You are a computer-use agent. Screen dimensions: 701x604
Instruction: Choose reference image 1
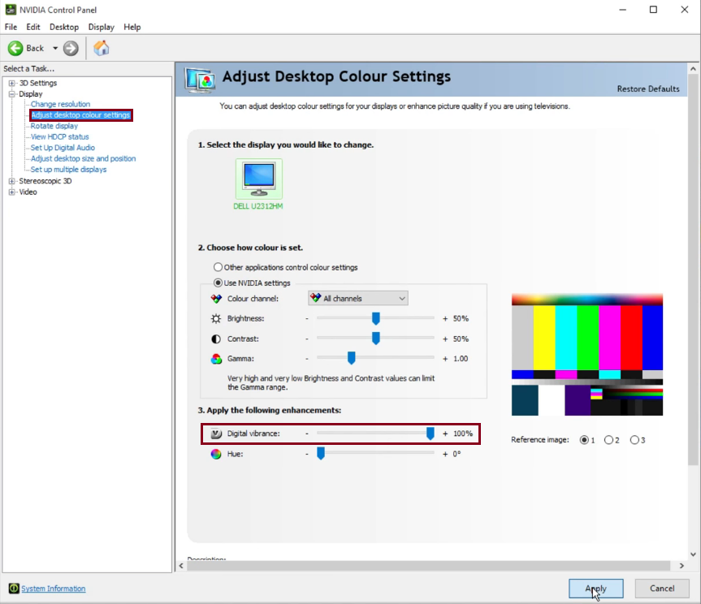point(584,440)
